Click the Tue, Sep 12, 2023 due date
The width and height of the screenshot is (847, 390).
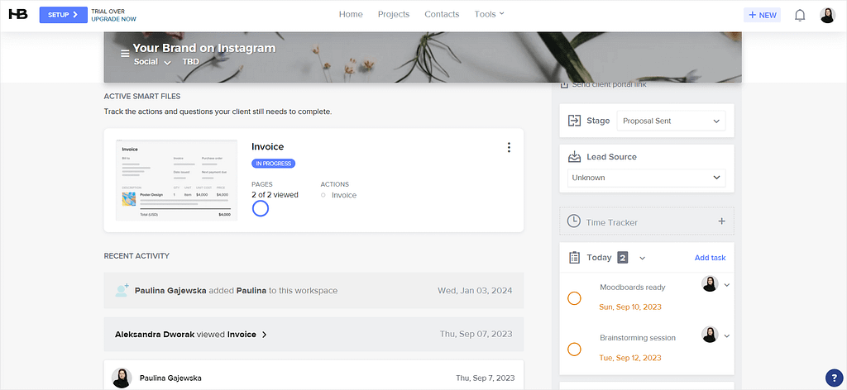click(x=629, y=358)
